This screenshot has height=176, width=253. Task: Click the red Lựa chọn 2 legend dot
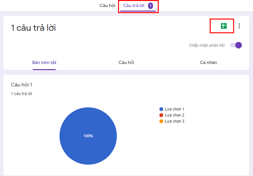click(161, 115)
